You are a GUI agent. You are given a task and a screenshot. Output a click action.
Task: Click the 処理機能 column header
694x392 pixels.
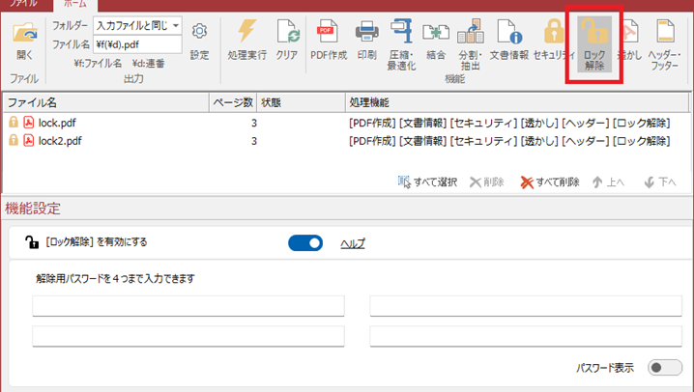tap(517, 102)
